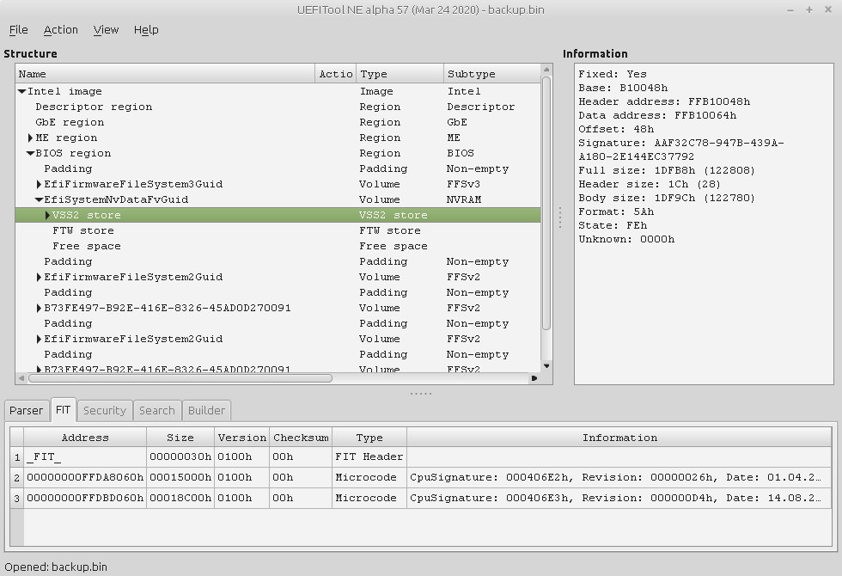Click the Name column header
The image size is (842, 576).
[x=165, y=74]
